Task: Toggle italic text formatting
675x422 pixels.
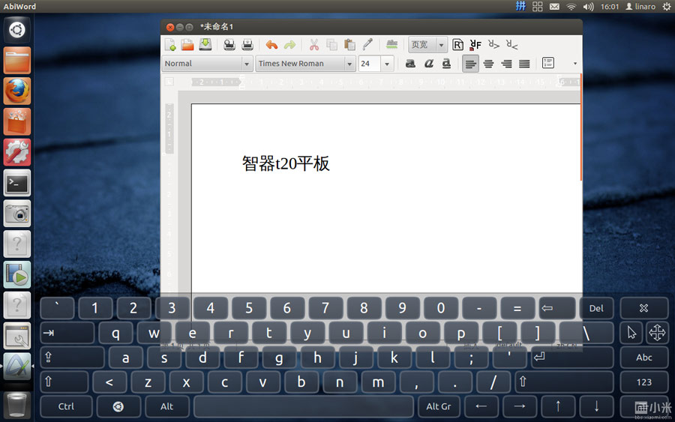Action: pyautogui.click(x=429, y=64)
